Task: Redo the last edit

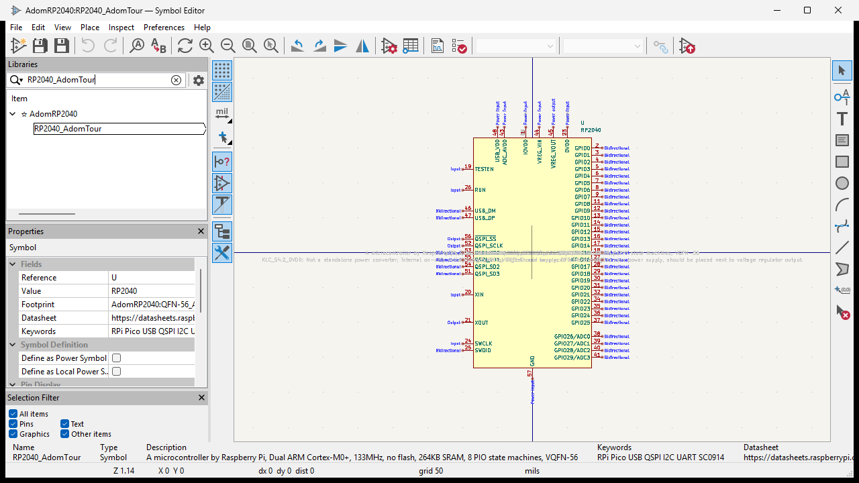Action: 110,46
